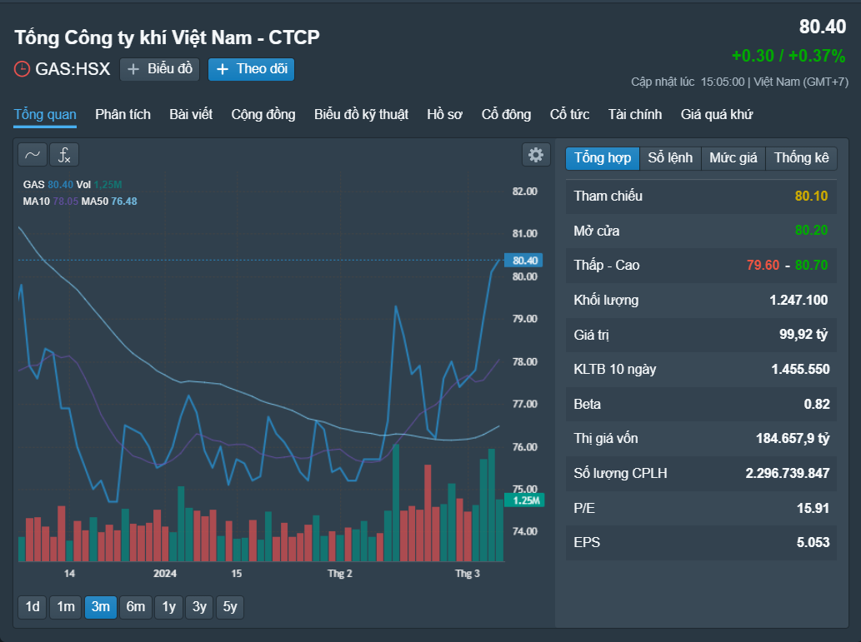This screenshot has height=642, width=861.
Task: Click the EPS value 5.053
Action: (x=813, y=543)
